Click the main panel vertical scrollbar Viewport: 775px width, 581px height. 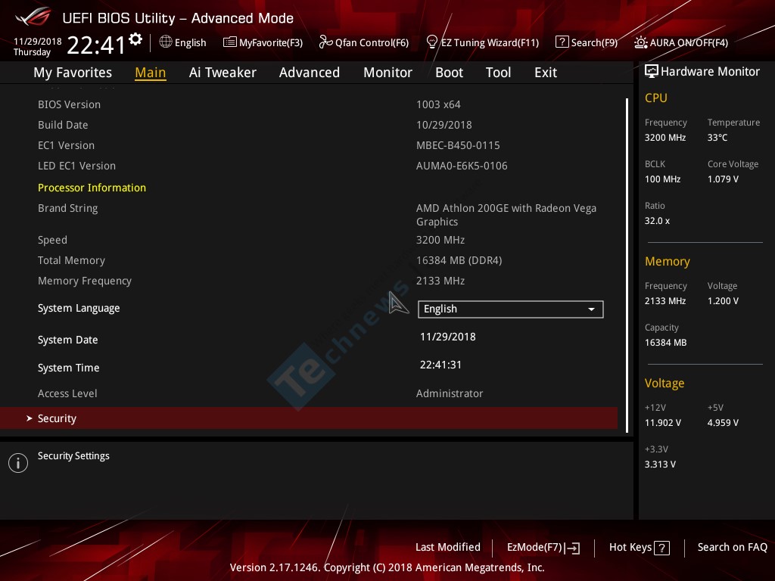point(627,266)
